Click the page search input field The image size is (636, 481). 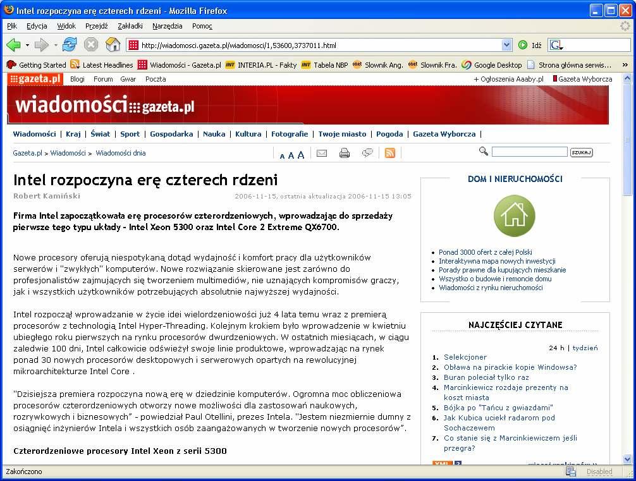(x=529, y=152)
